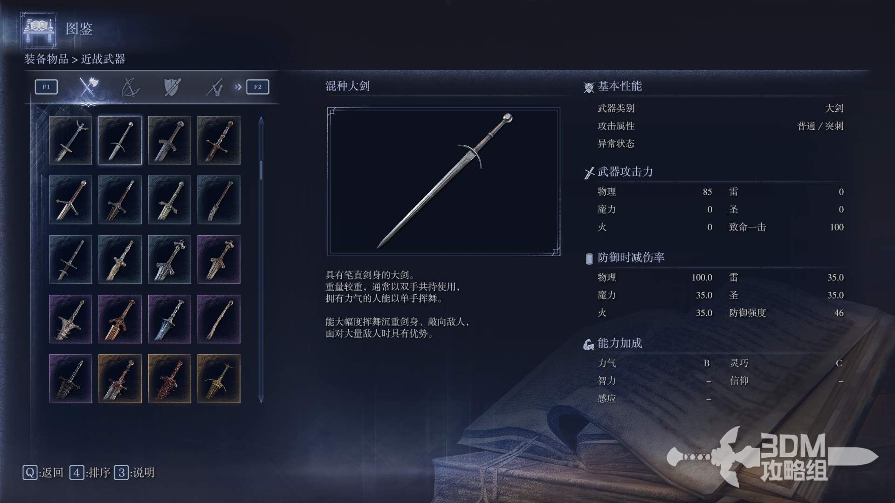Select the highlighted Bastard Sword thumbnail
Viewport: 895px width, 503px height.
pyautogui.click(x=120, y=140)
